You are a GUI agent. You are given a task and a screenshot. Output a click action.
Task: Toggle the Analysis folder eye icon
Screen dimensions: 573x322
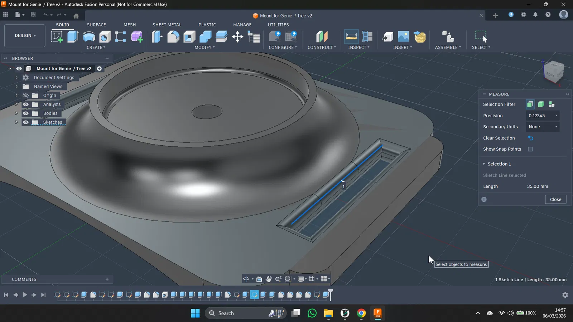[x=26, y=104]
